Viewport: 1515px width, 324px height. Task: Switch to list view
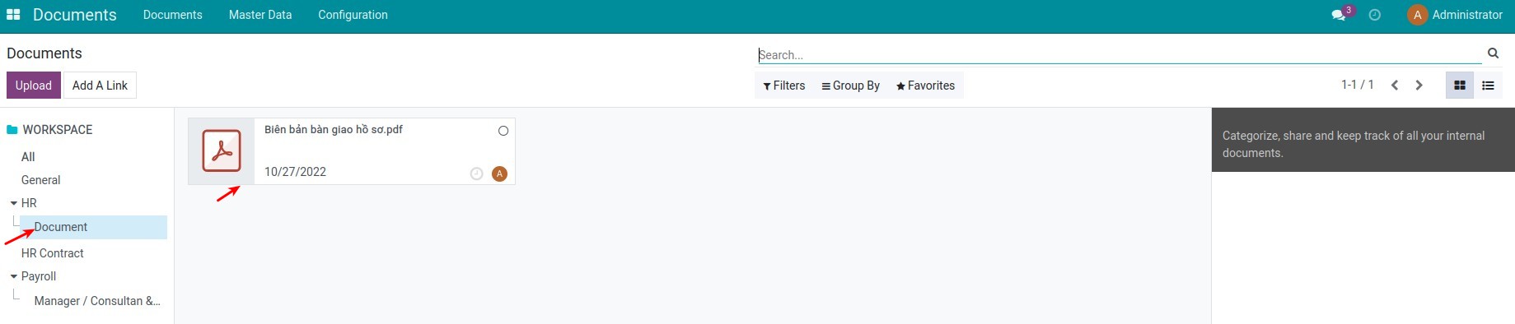[1488, 86]
